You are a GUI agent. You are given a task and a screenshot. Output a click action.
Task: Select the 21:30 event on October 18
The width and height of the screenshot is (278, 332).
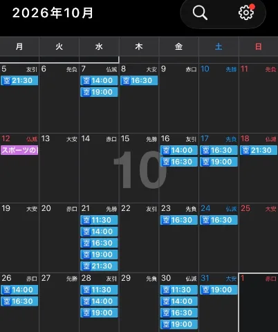coord(259,150)
